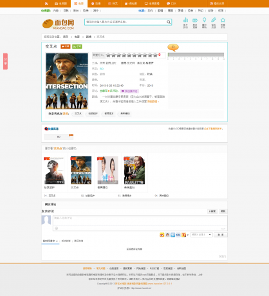Click the Intersection movie poster
The width and height of the screenshot is (269, 296).
pos(67,81)
